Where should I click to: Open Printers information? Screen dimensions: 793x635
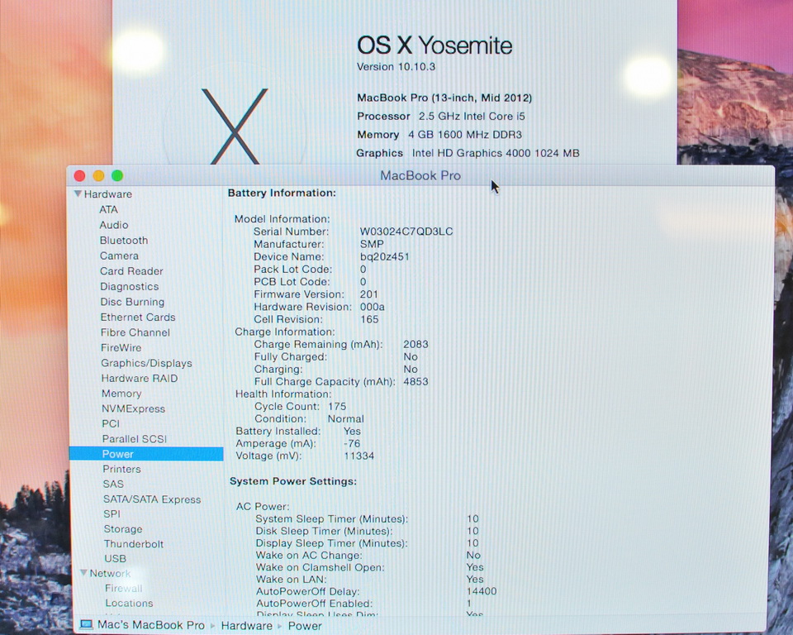(x=122, y=469)
